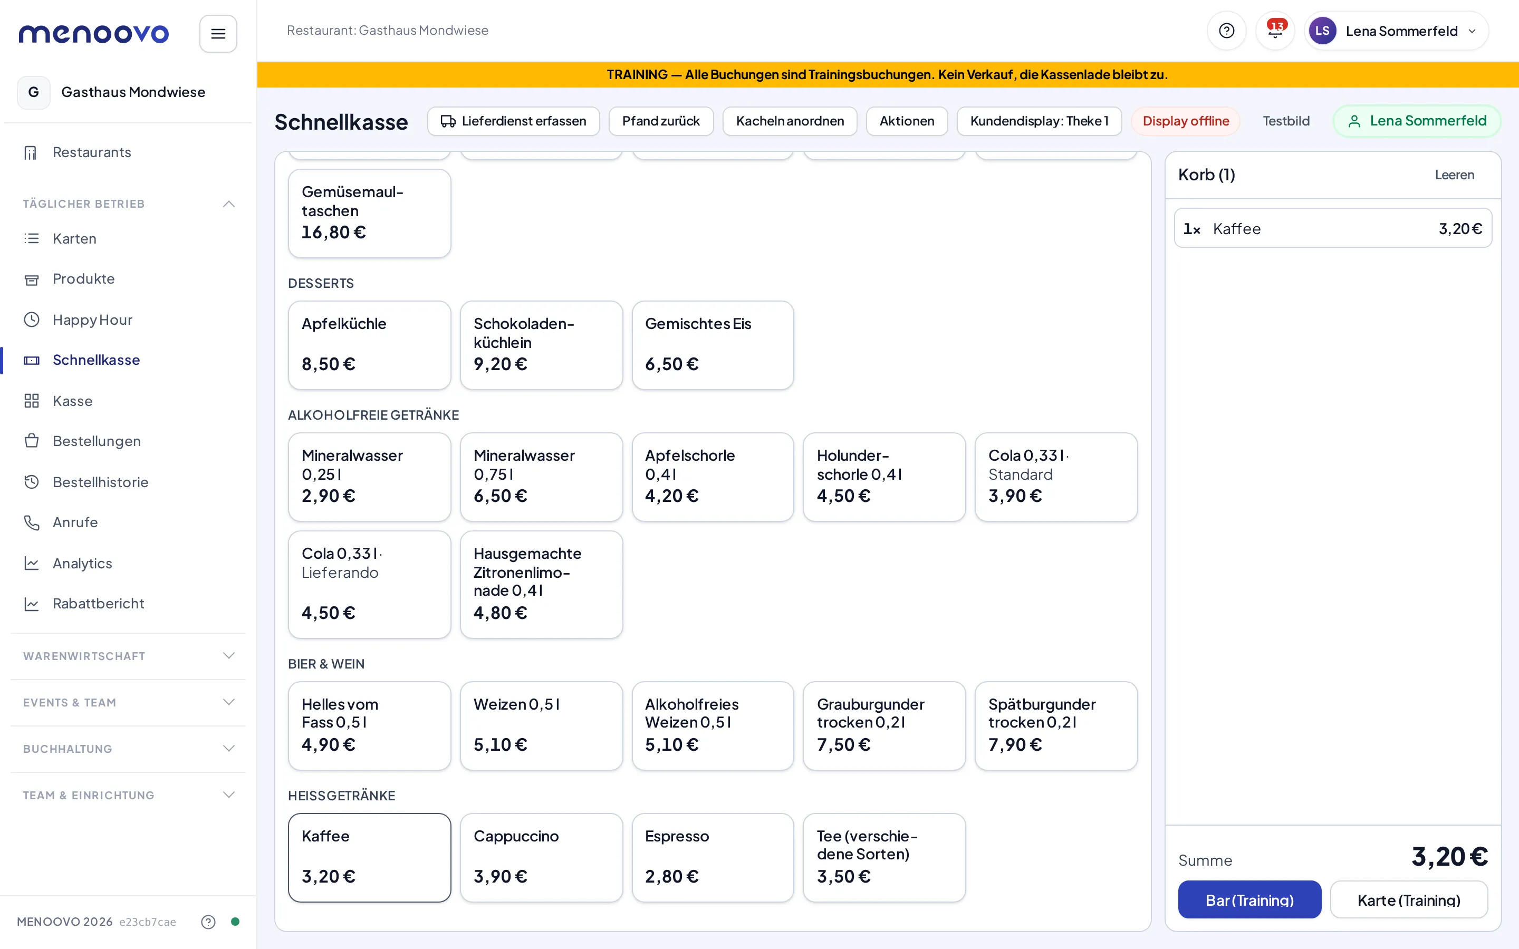Click the Restaurants building icon in sidebar
The width and height of the screenshot is (1519, 949).
click(31, 152)
